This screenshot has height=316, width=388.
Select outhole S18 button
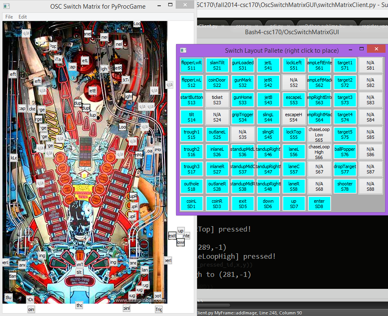point(191,187)
